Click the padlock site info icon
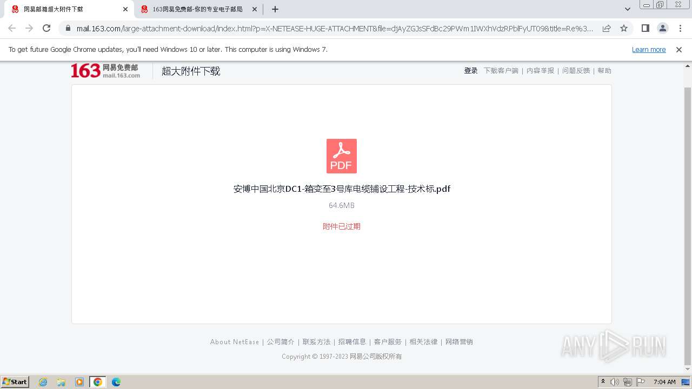 tap(68, 29)
